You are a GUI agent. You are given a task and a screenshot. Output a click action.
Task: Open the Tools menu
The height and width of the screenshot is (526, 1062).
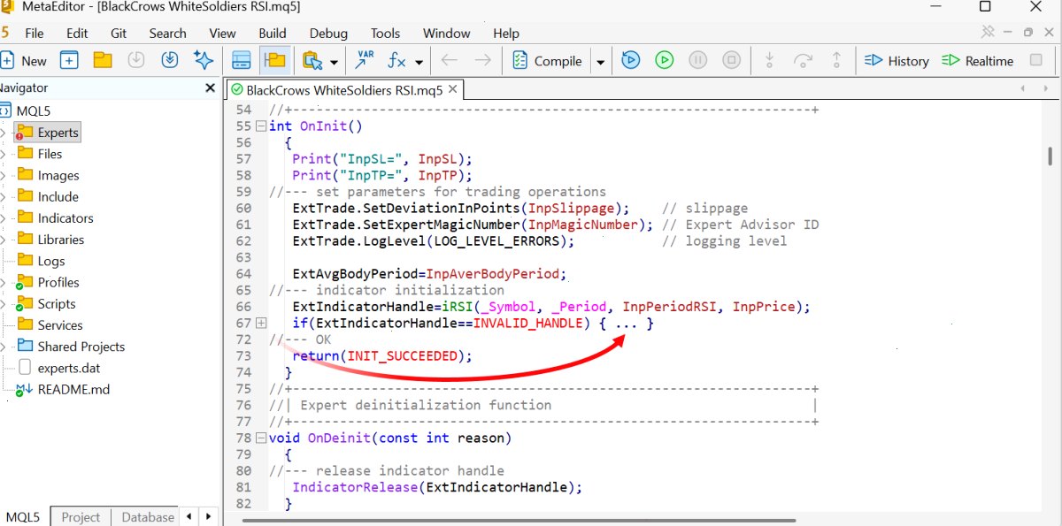click(385, 34)
